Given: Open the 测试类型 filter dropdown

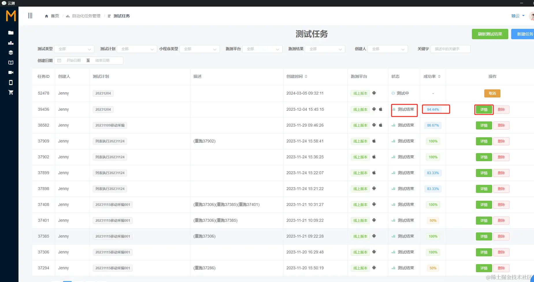Looking at the screenshot, I should click(x=74, y=49).
